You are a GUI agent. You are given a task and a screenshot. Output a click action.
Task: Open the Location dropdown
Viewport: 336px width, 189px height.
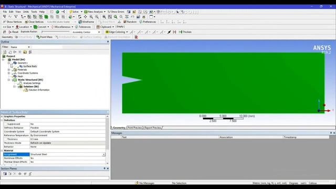coord(24,27)
